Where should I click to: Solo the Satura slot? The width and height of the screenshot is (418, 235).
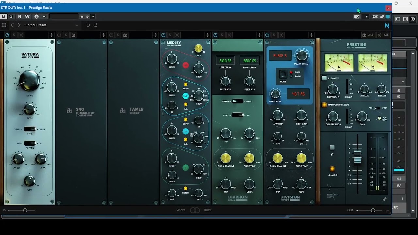click(x=14, y=35)
